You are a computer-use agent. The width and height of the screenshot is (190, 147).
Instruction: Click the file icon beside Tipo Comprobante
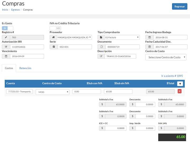pos(101,38)
